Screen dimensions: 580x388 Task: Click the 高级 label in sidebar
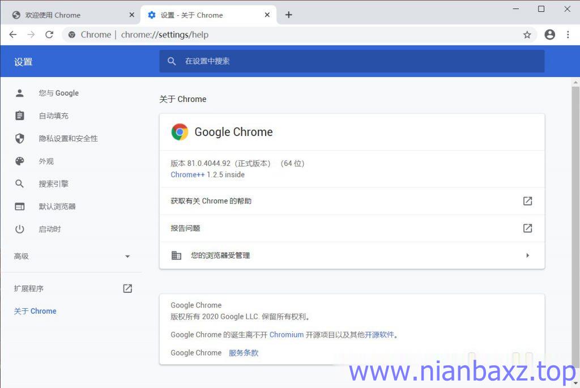pyautogui.click(x=22, y=256)
